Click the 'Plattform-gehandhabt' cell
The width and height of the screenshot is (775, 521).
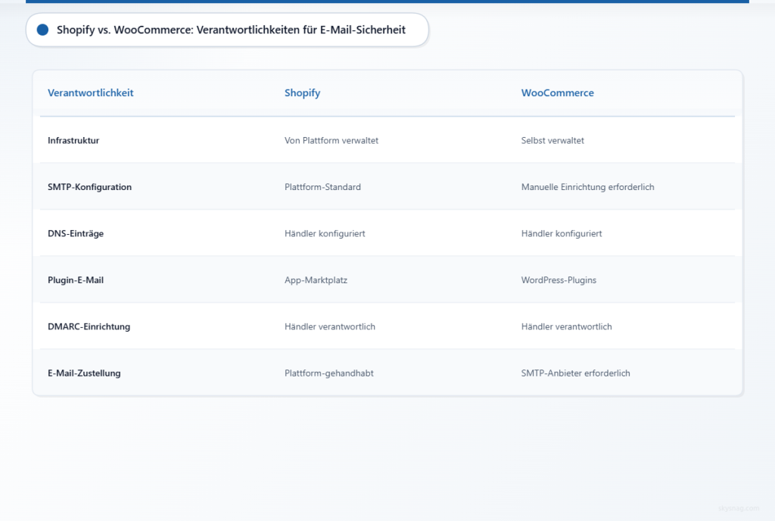pyautogui.click(x=328, y=373)
